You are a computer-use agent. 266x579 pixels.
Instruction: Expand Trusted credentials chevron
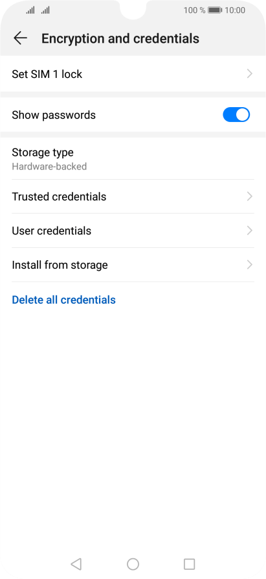249,196
